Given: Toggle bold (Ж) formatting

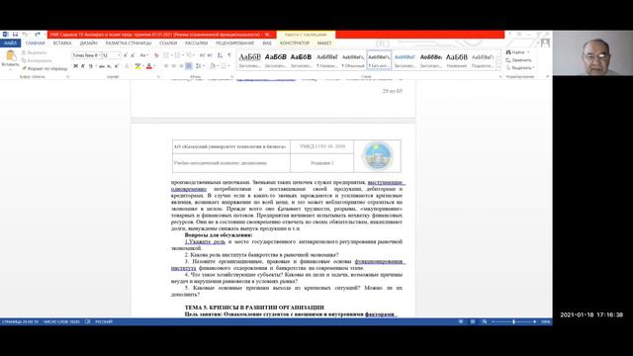Looking at the screenshot, I should (x=75, y=66).
